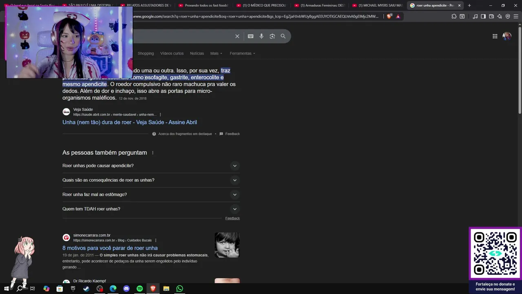Switch to Vídeos curtos results tab
Image resolution: width=522 pixels, height=294 pixels.
(172, 53)
